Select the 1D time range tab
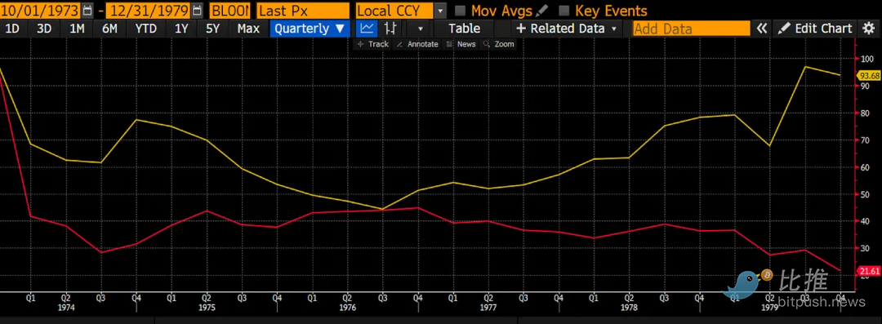The width and height of the screenshot is (882, 324). (11, 28)
